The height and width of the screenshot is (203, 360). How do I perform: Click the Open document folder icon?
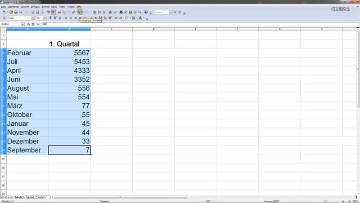pos(11,12)
